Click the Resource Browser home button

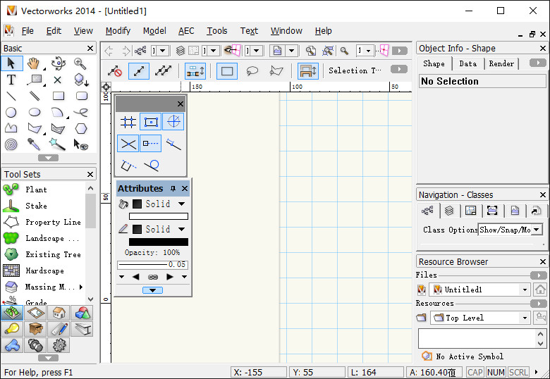click(540, 290)
